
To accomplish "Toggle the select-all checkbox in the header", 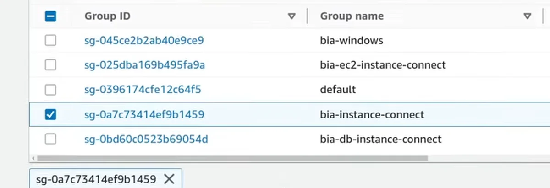I will point(50,16).
